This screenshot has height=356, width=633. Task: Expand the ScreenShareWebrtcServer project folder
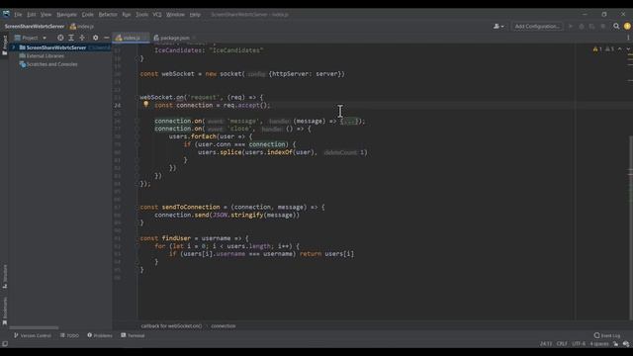coord(13,47)
